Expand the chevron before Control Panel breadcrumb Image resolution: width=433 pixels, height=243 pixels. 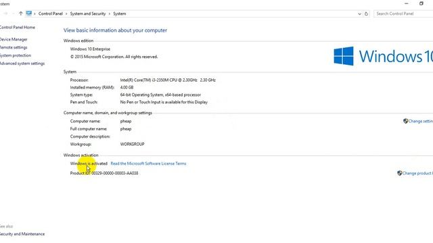point(35,13)
